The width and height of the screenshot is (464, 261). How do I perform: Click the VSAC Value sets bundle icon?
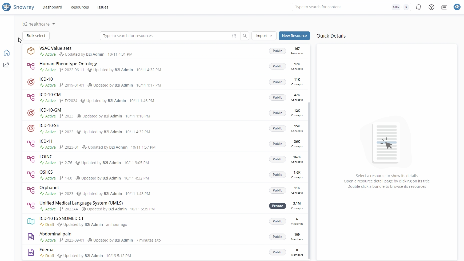click(x=31, y=51)
